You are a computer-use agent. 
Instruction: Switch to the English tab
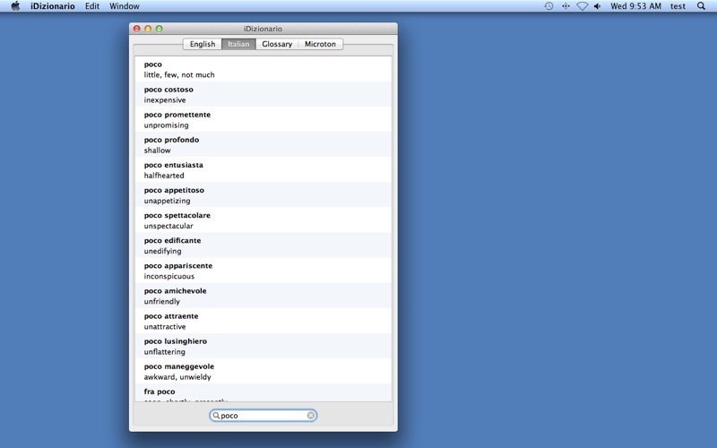click(203, 44)
